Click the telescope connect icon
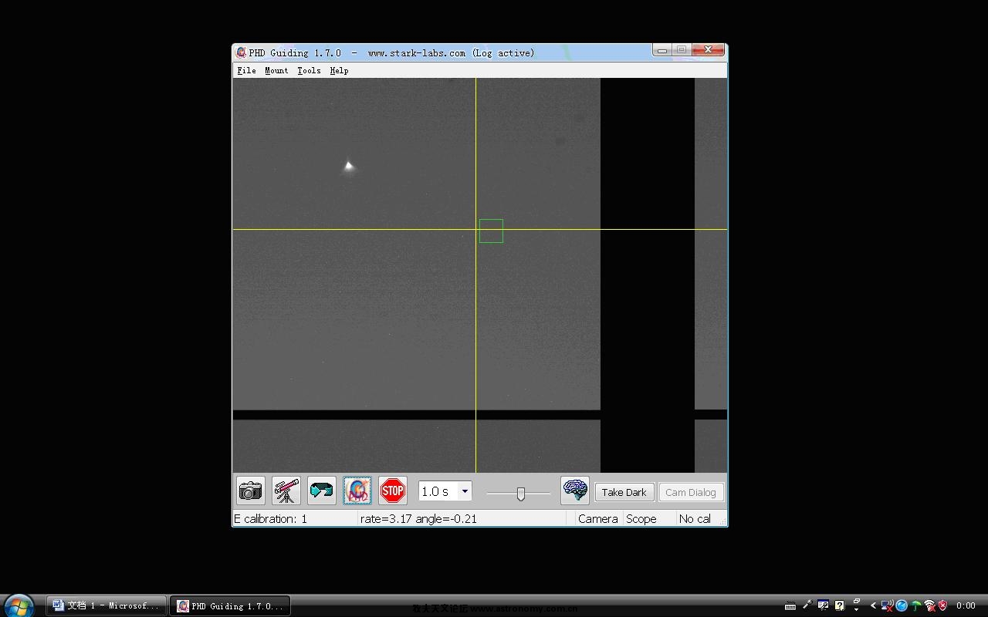 [x=286, y=491]
